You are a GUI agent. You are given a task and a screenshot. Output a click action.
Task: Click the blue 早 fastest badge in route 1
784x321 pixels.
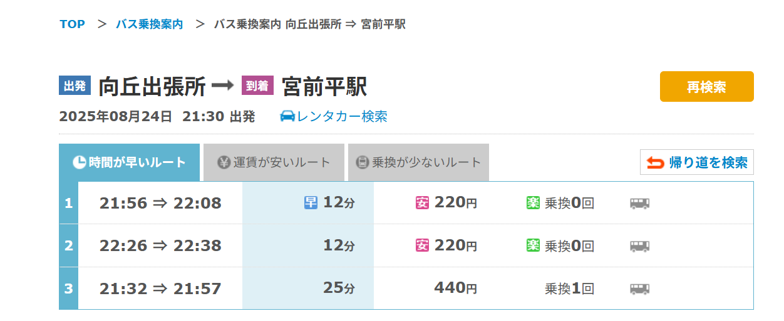[311, 203]
